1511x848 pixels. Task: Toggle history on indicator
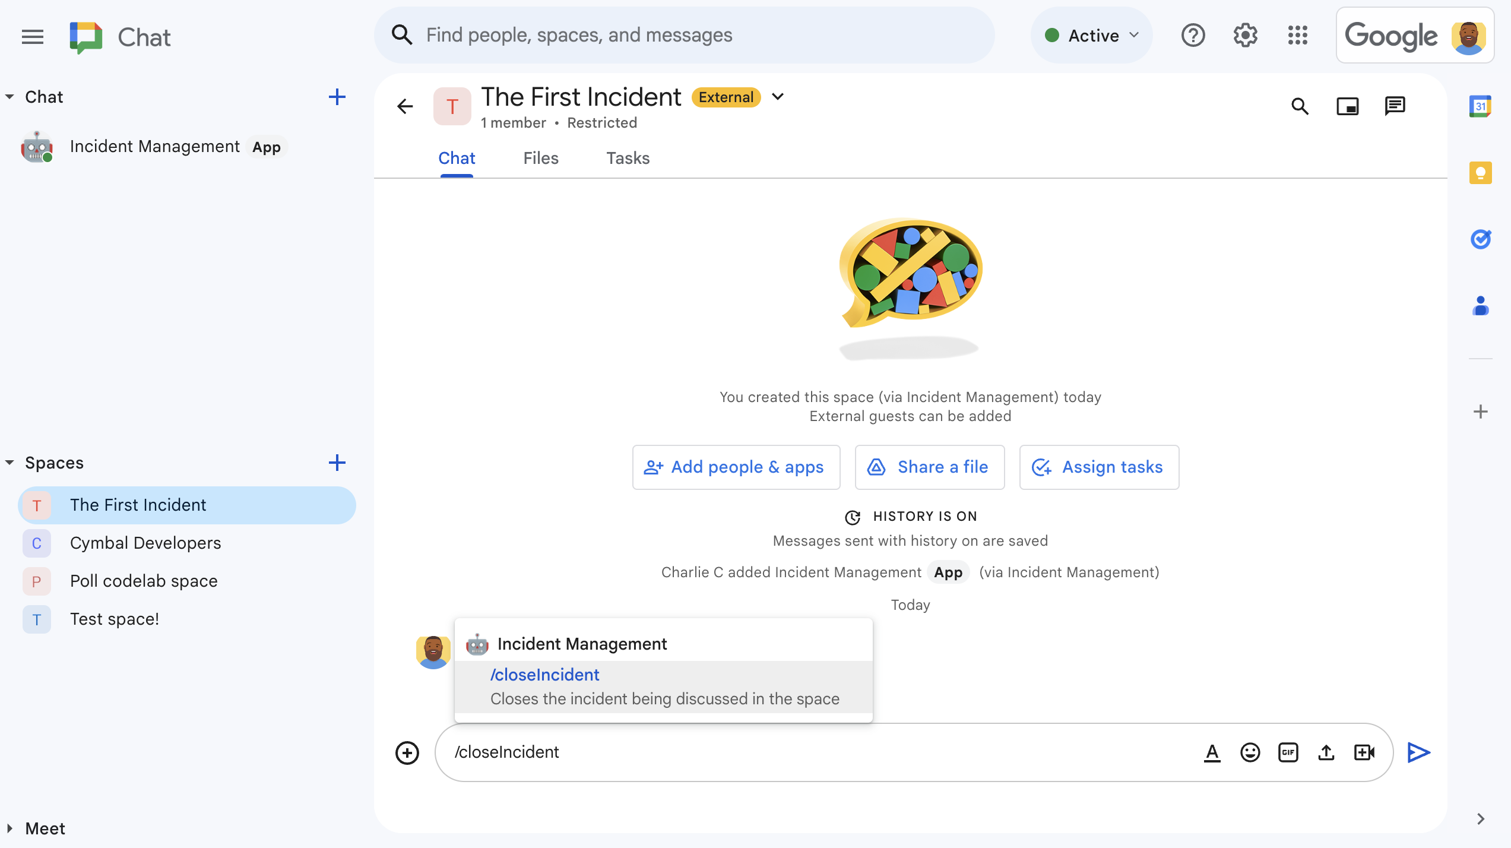910,516
